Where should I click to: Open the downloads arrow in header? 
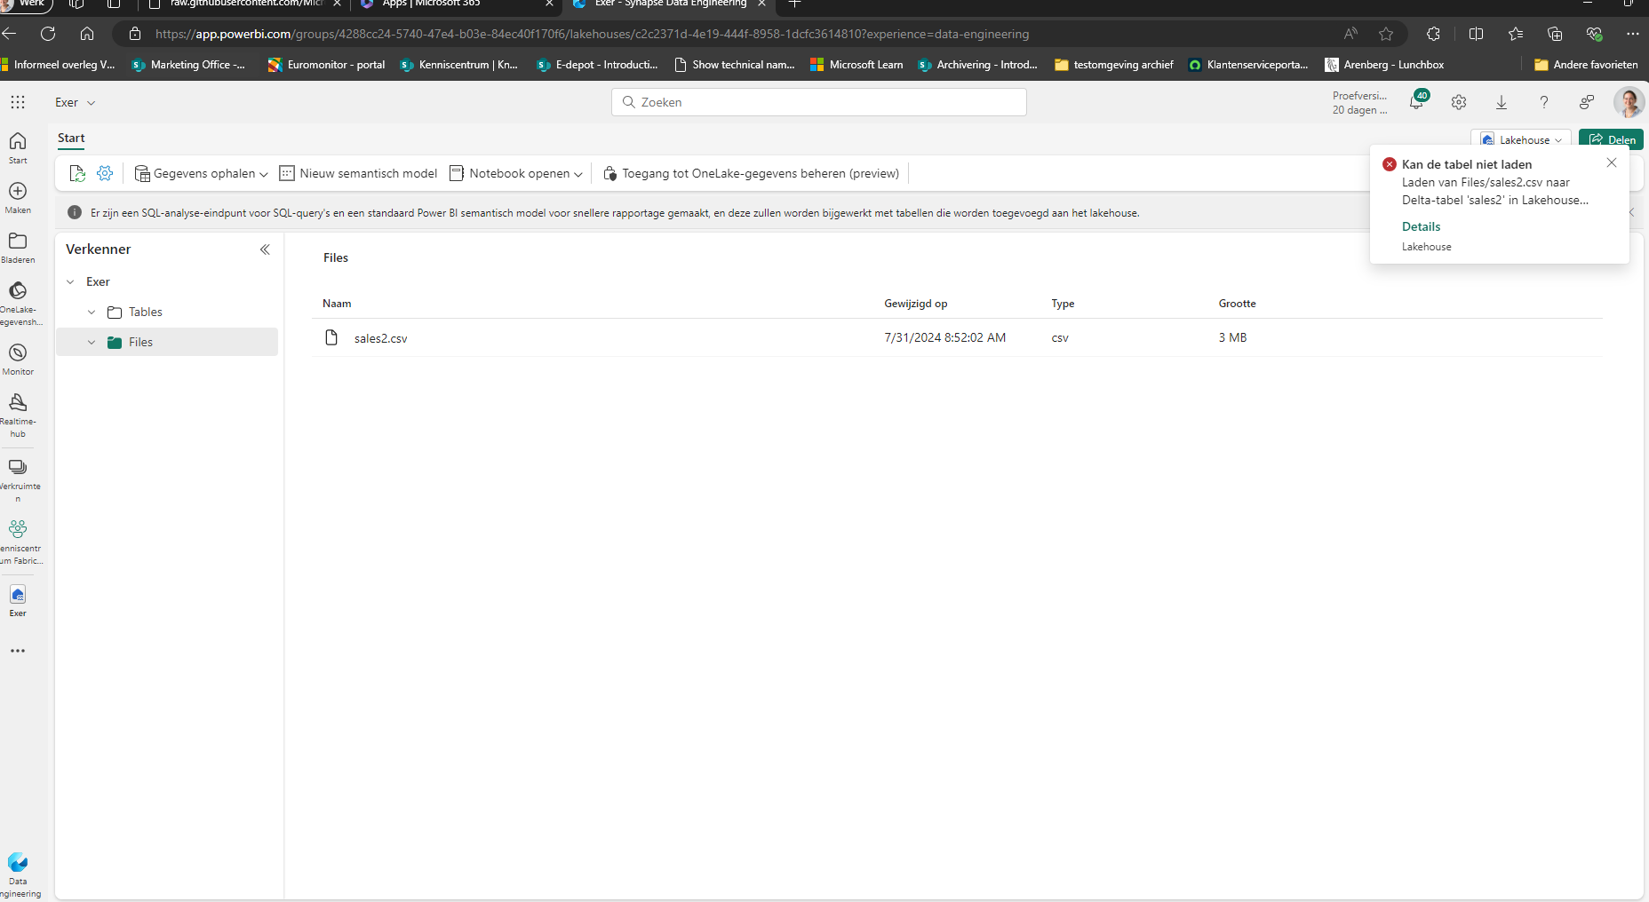pyautogui.click(x=1502, y=102)
